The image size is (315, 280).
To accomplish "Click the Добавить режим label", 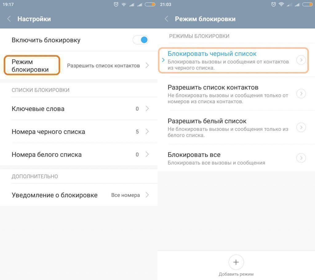I will 236,274.
